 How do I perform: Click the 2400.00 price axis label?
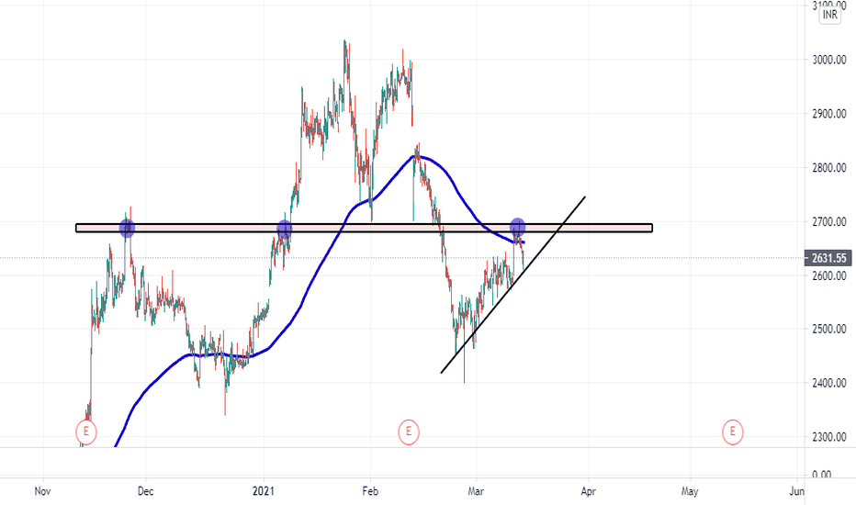829,383
